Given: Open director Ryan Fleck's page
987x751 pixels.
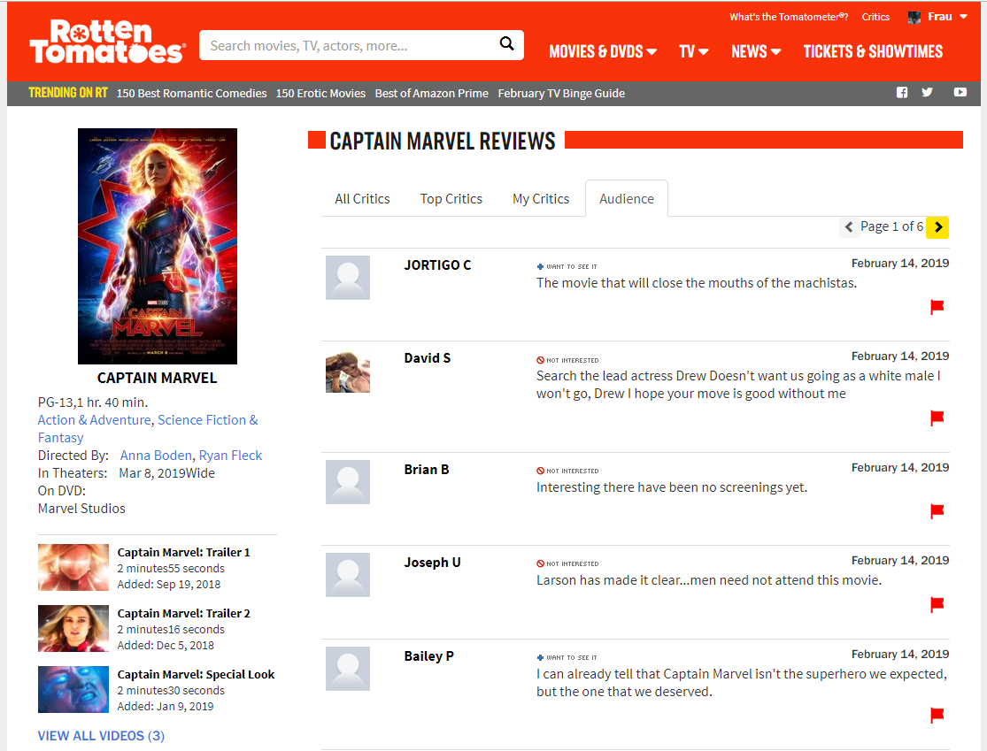Looking at the screenshot, I should (x=230, y=456).
